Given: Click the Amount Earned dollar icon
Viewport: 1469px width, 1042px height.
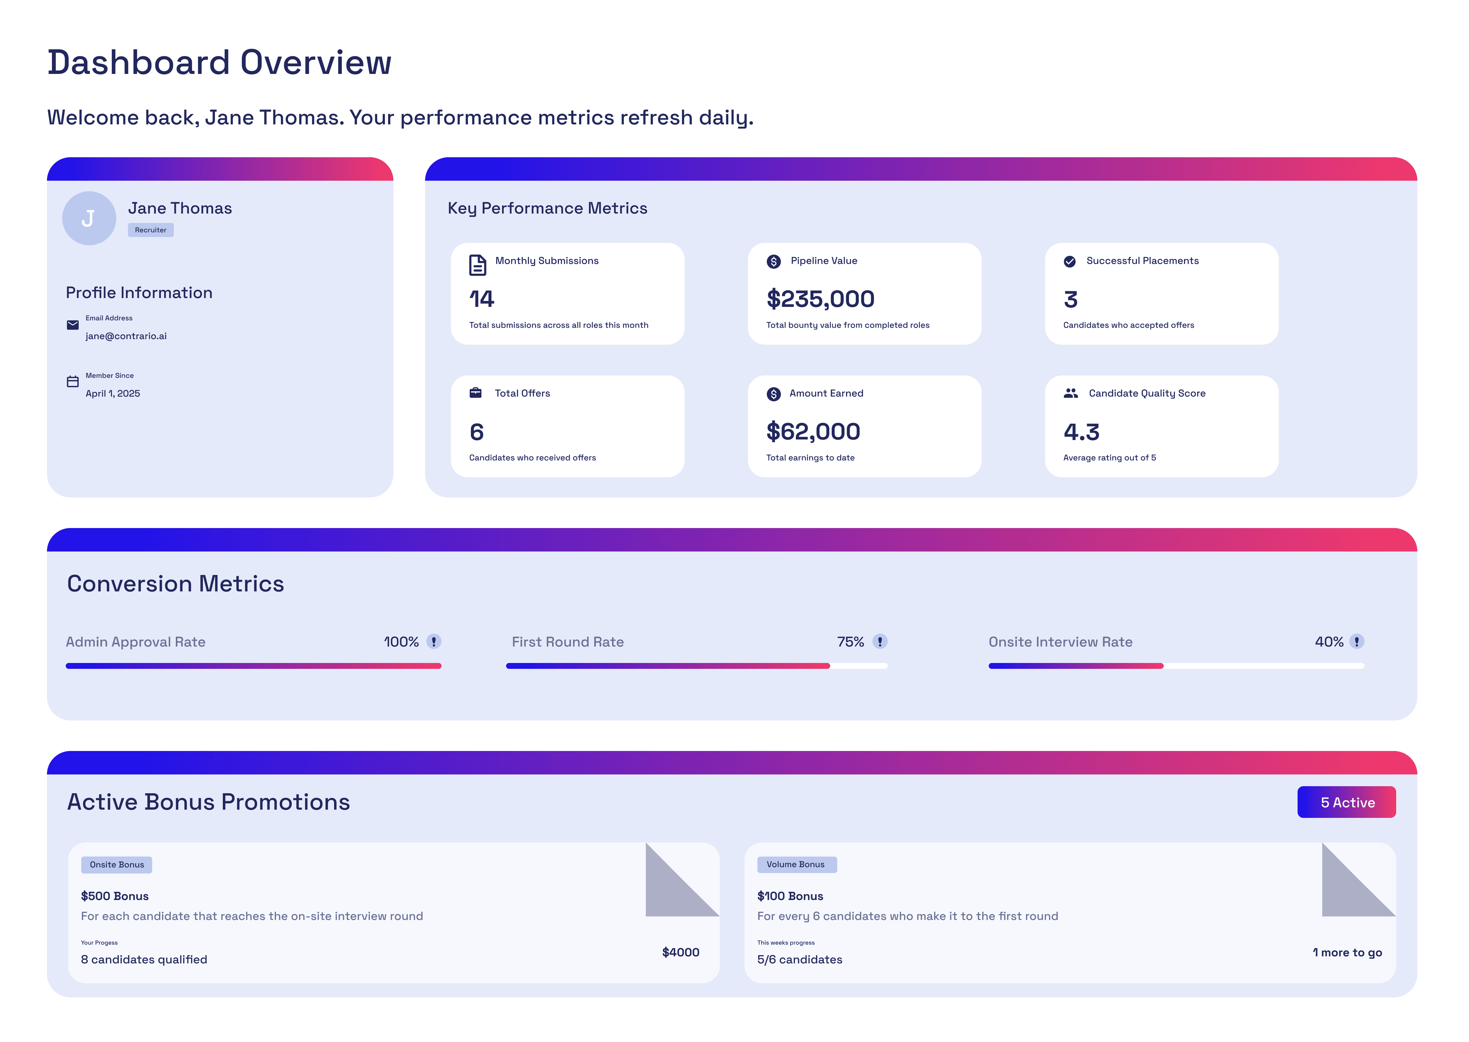Looking at the screenshot, I should pyautogui.click(x=774, y=394).
